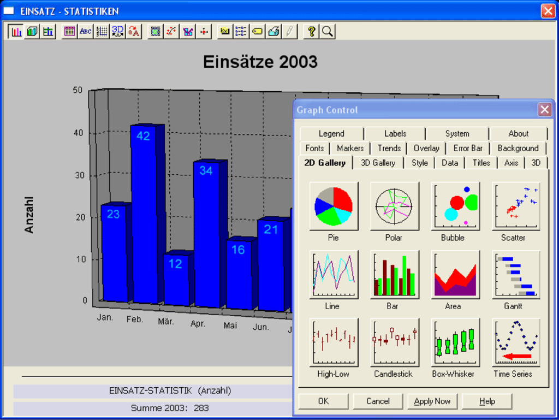The width and height of the screenshot is (559, 420).
Task: Select the Scatter chart thumbnail
Action: click(516, 206)
